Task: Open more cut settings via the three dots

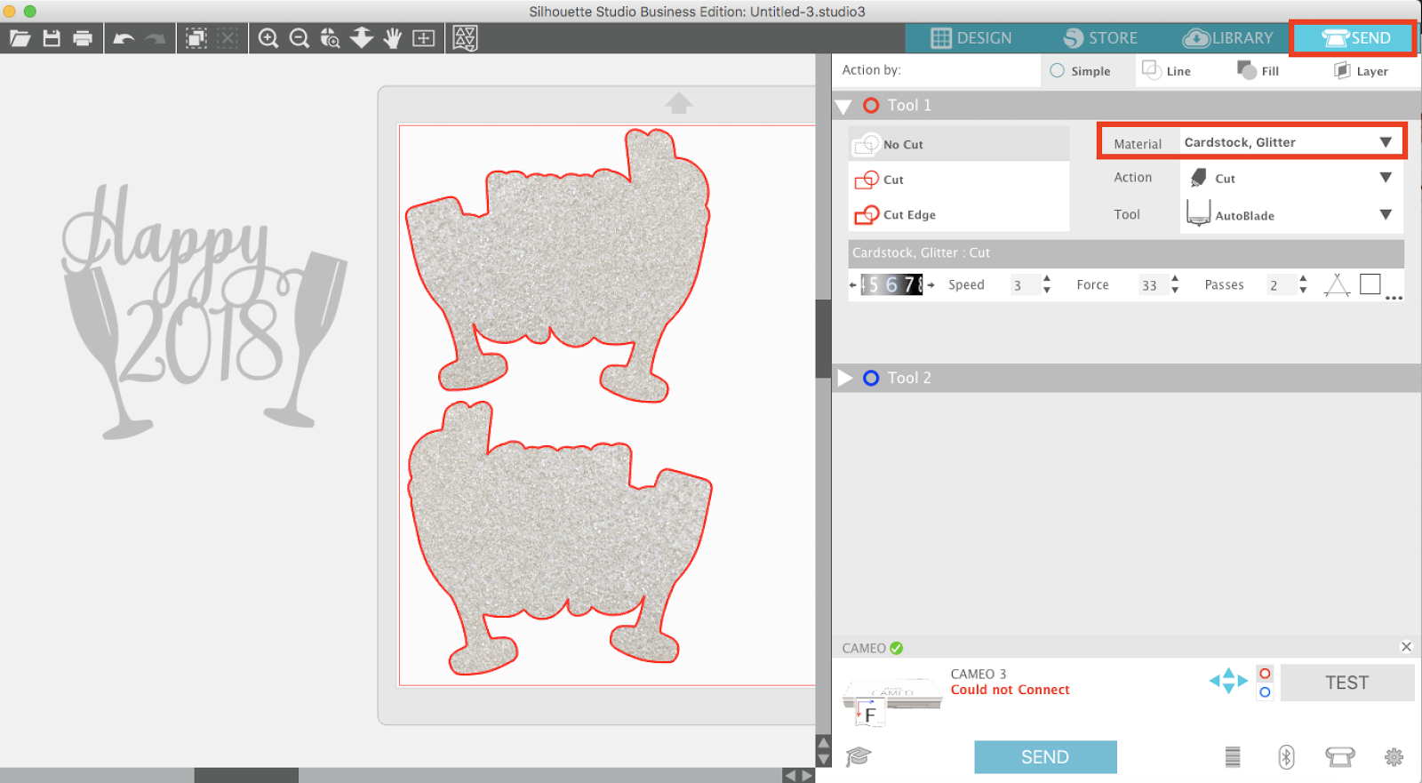Action: 1394,298
